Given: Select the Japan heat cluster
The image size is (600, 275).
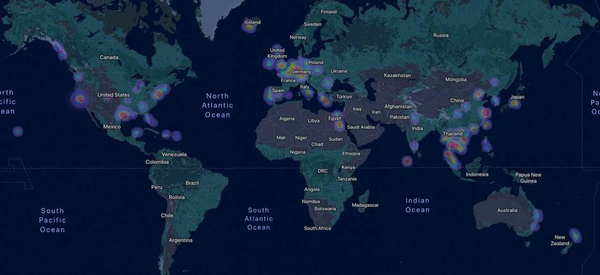Looking at the screenshot, I should [515, 103].
